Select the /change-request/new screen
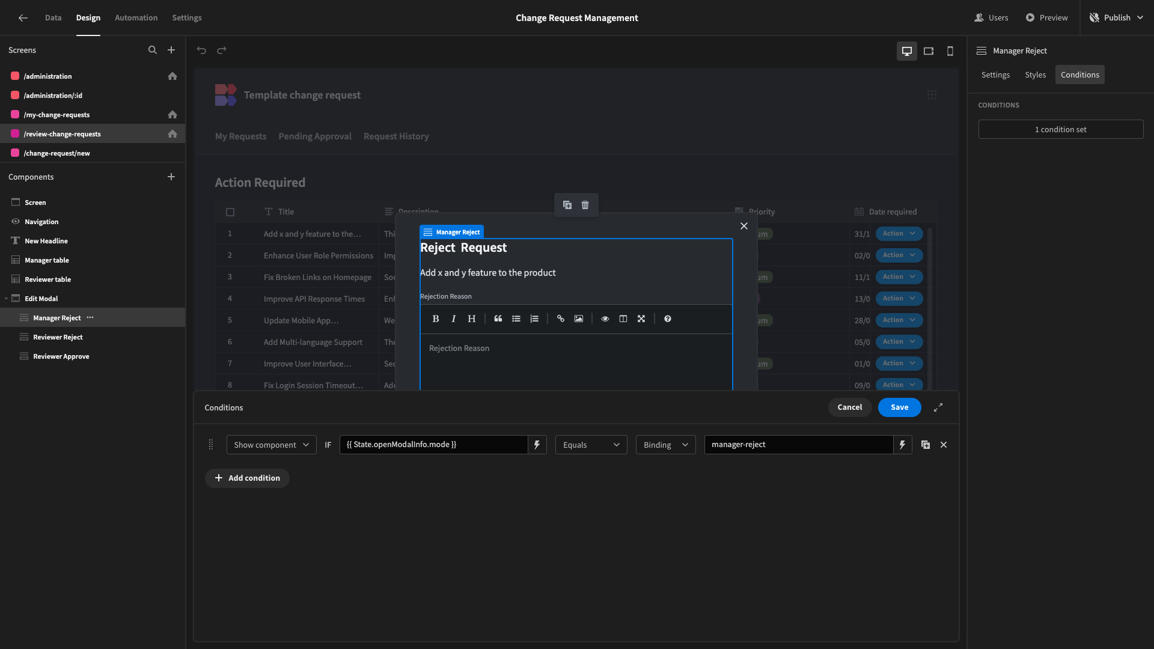 (93, 153)
